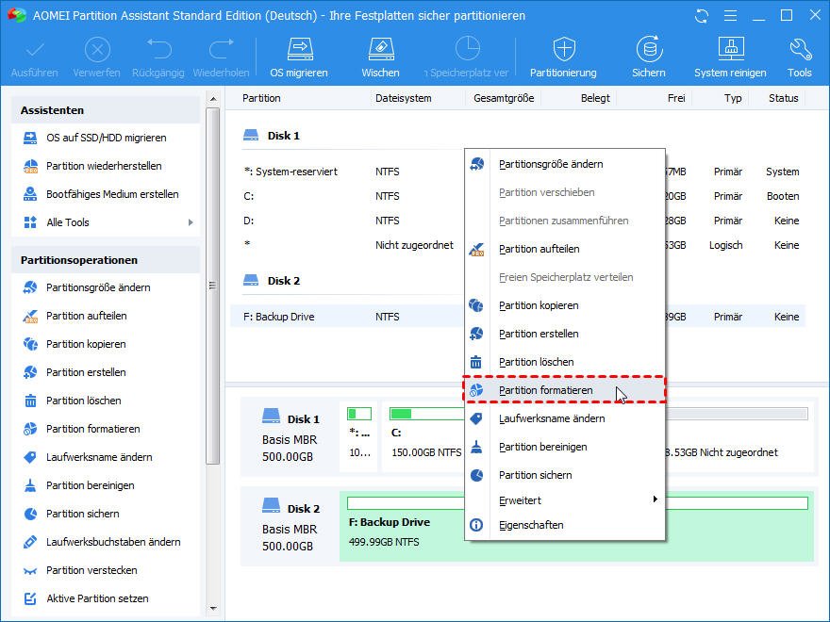Select Partition löschen in context menu
The height and width of the screenshot is (622, 830).
(x=565, y=362)
